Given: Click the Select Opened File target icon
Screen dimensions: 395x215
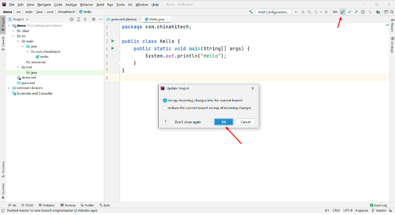Looking at the screenshot, I should click(72, 19).
